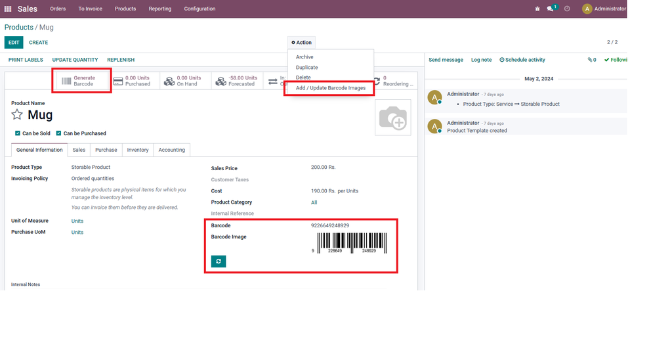Open the Reporting menu
This screenshot has width=672, height=364.
click(x=160, y=9)
